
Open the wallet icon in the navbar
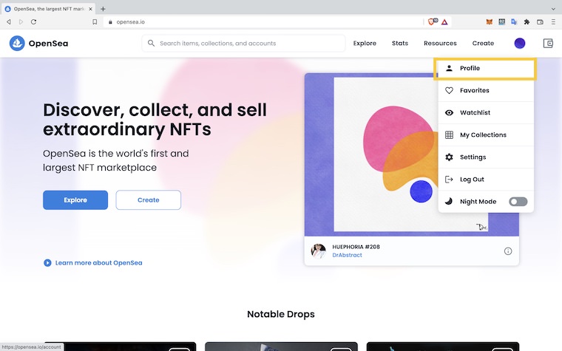tap(548, 44)
